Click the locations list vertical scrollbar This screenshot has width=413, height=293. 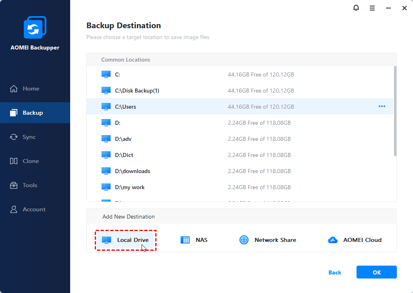(x=395, y=111)
